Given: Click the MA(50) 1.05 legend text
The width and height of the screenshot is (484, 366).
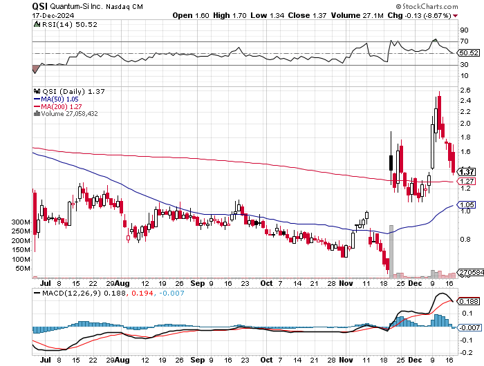Looking at the screenshot, I should (x=60, y=99).
